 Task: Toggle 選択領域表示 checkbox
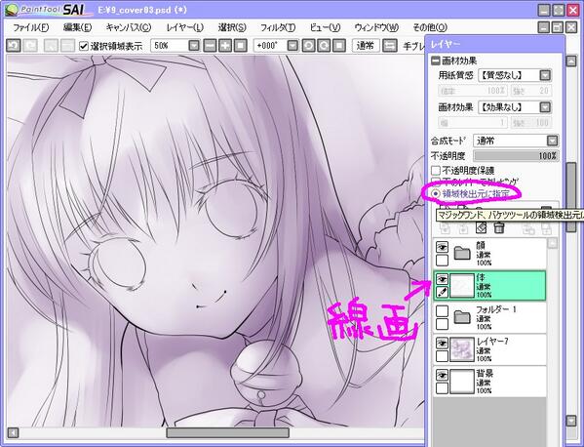pos(84,46)
